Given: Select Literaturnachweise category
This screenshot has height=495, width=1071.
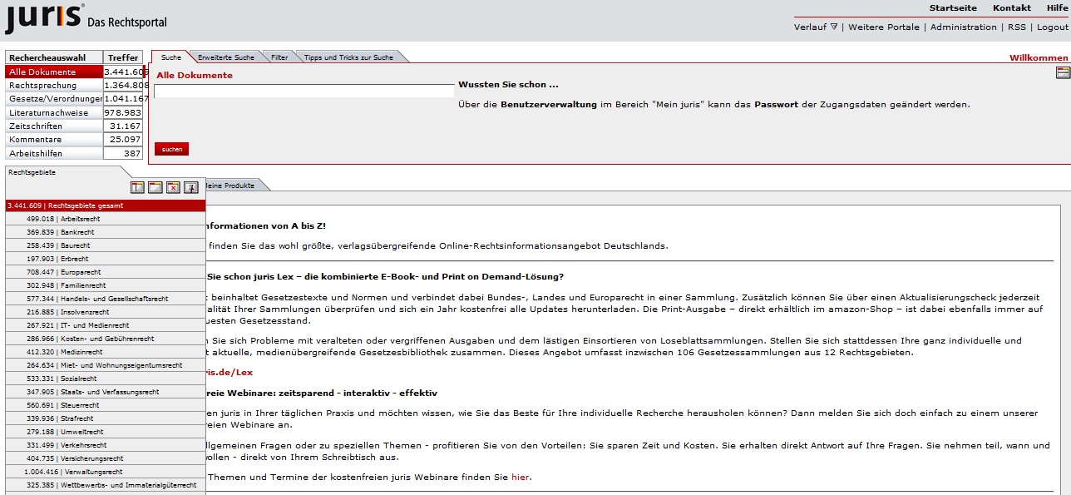Looking at the screenshot, I should [54, 112].
